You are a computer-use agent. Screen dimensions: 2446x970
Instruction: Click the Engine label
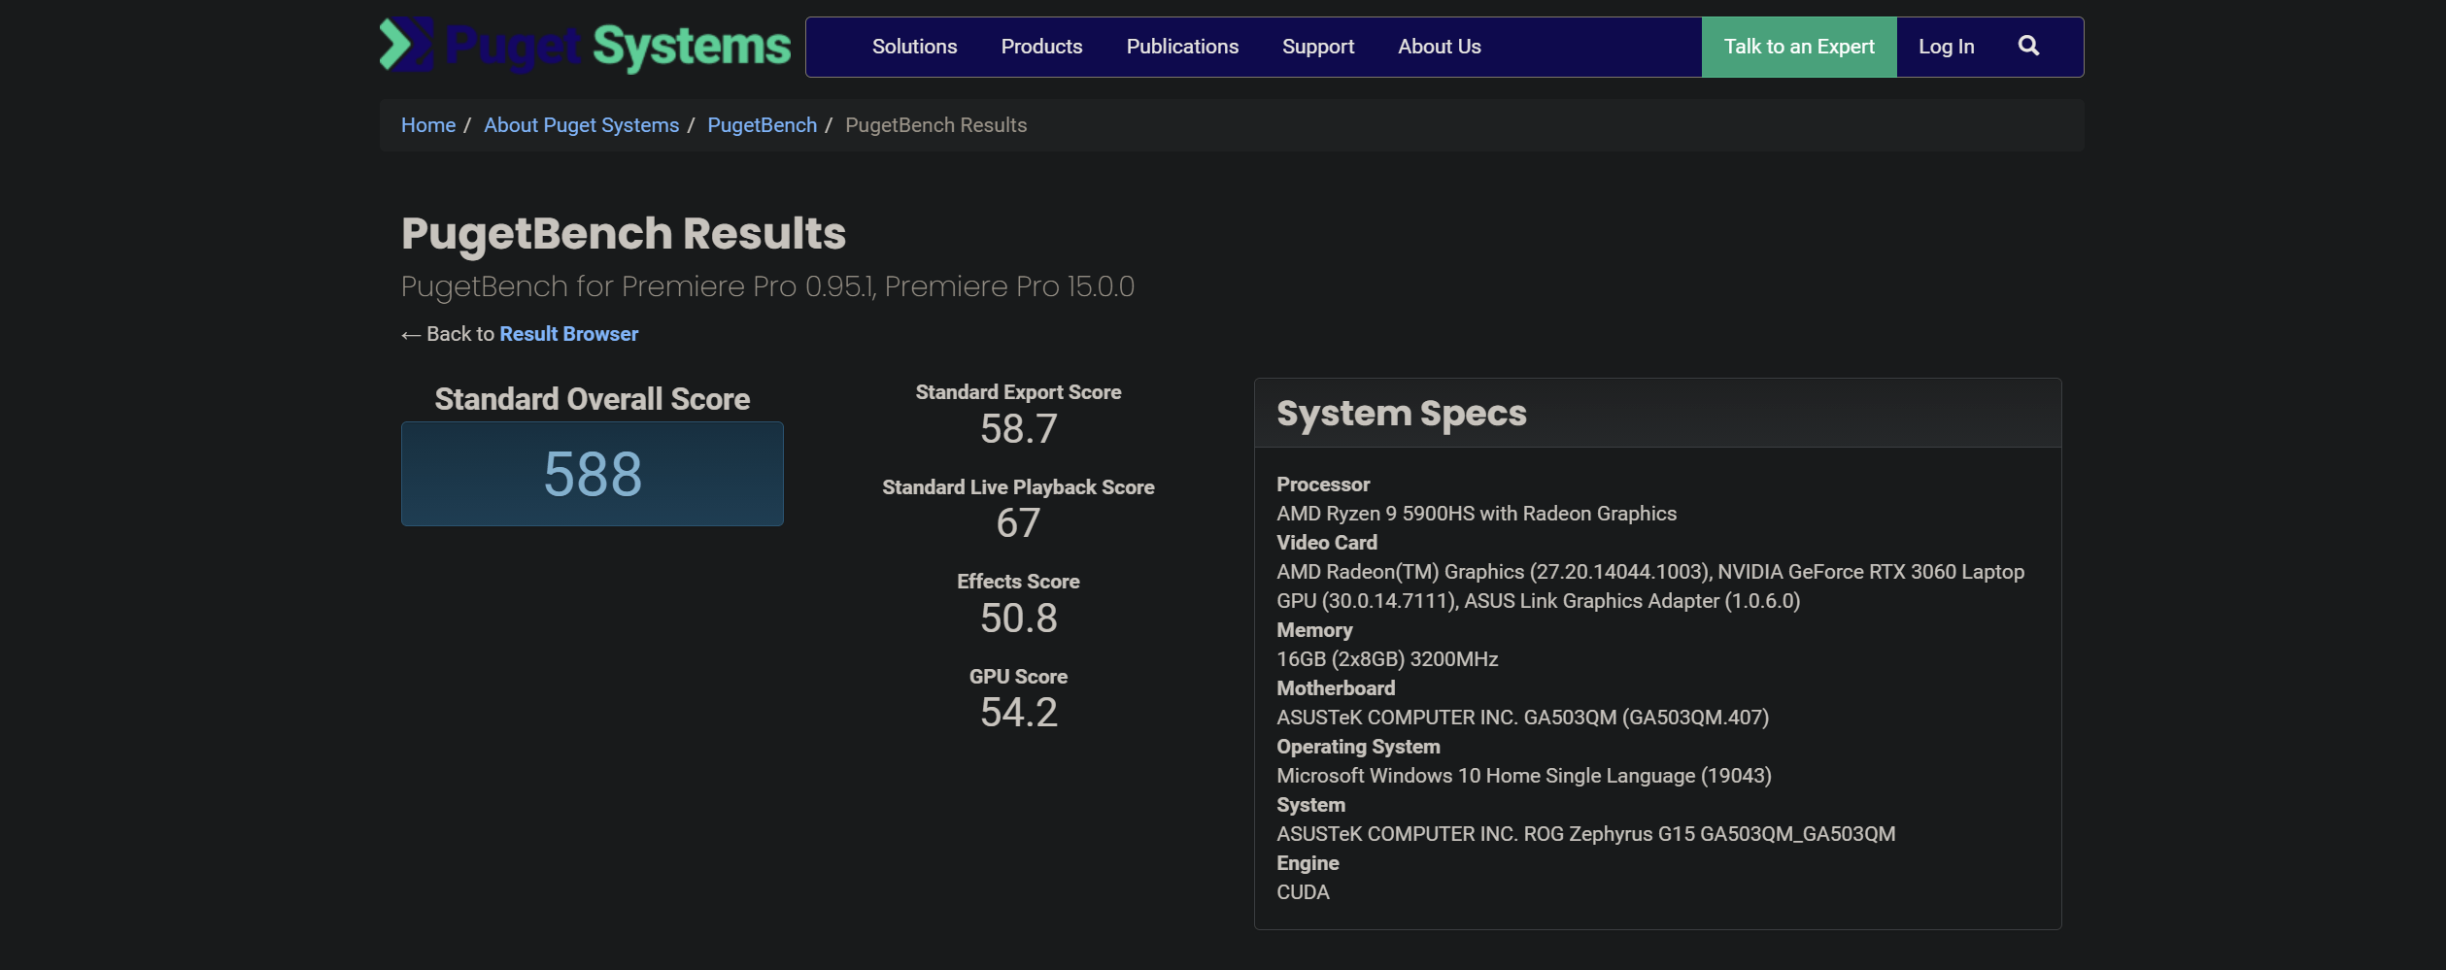click(x=1308, y=863)
